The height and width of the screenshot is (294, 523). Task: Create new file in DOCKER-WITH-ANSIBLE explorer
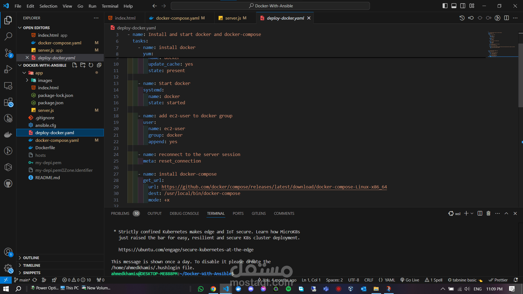(75, 65)
